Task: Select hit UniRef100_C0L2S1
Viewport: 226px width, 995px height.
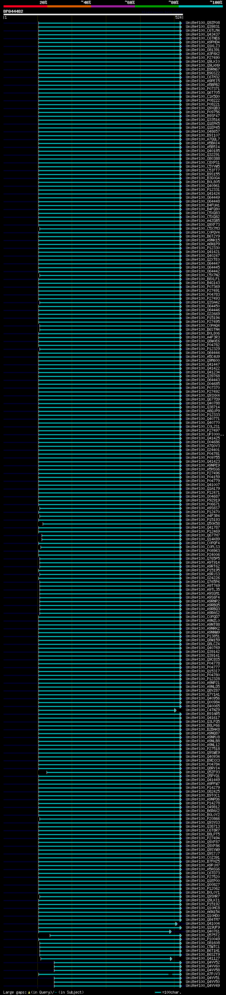Action: point(203,426)
